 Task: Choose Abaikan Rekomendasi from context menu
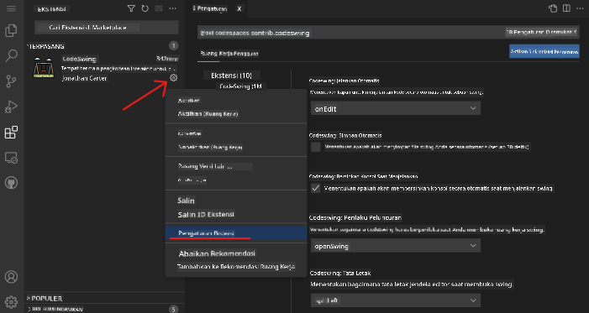[x=217, y=253]
